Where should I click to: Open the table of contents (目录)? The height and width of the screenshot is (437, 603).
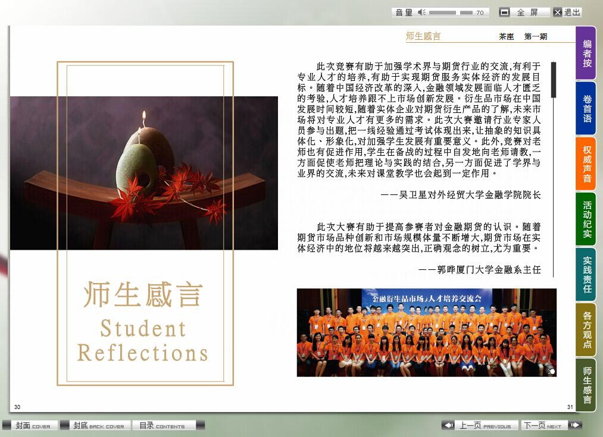tap(163, 426)
